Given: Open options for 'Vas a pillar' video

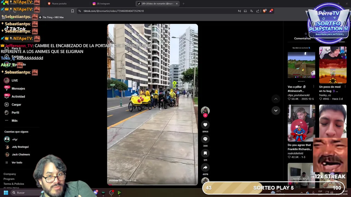Looking at the screenshot, I should (313, 87).
